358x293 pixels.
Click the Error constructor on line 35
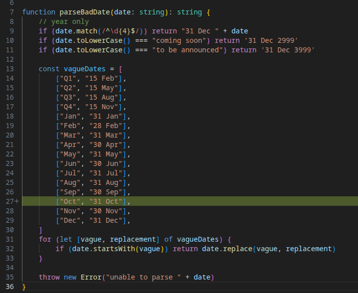click(x=91, y=277)
